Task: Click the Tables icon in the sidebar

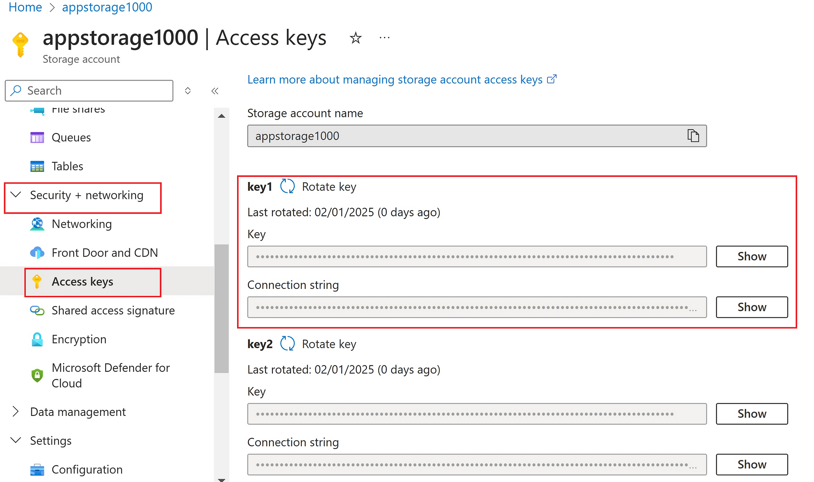Action: point(37,166)
